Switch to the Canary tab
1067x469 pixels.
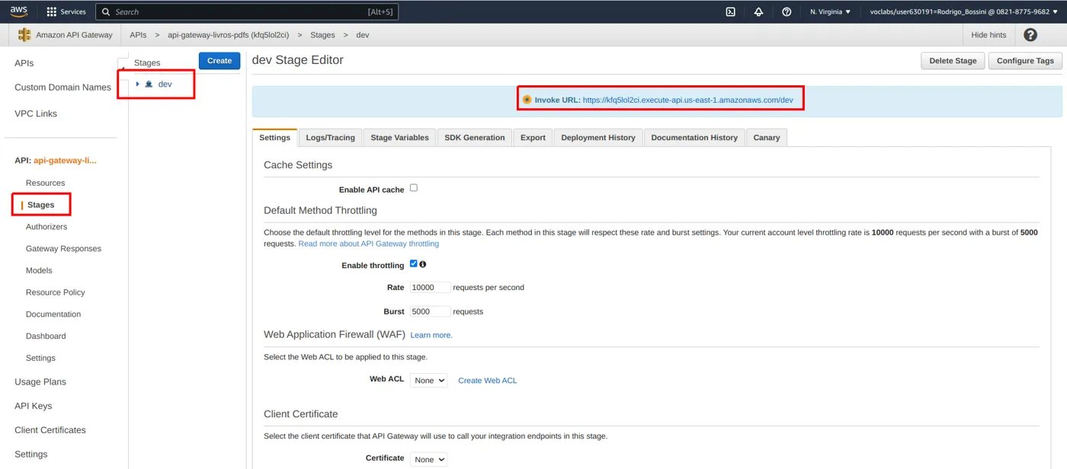pyautogui.click(x=766, y=138)
